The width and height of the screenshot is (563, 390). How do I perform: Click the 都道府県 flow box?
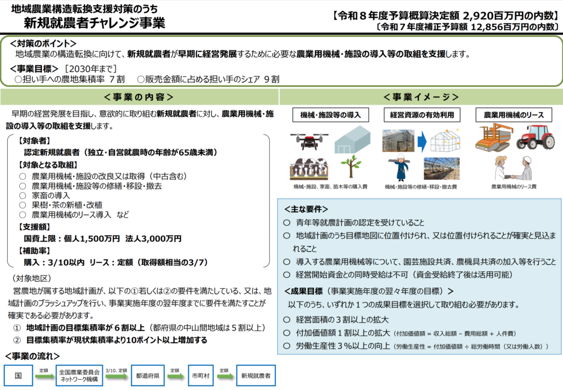click(148, 376)
